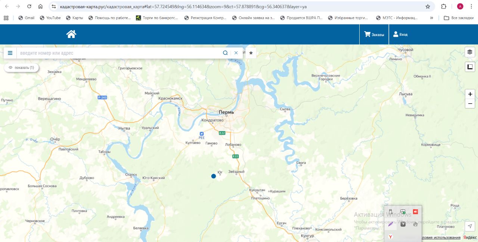Clear search with the X button
Image resolution: width=478 pixels, height=242 pixels.
[236, 53]
